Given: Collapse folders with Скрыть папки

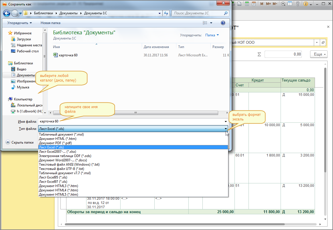Looking at the screenshot, I should tap(20, 142).
